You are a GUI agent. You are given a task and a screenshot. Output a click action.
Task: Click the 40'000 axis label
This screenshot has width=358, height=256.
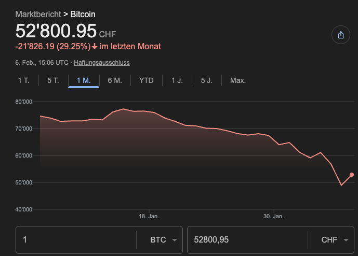[24, 209]
